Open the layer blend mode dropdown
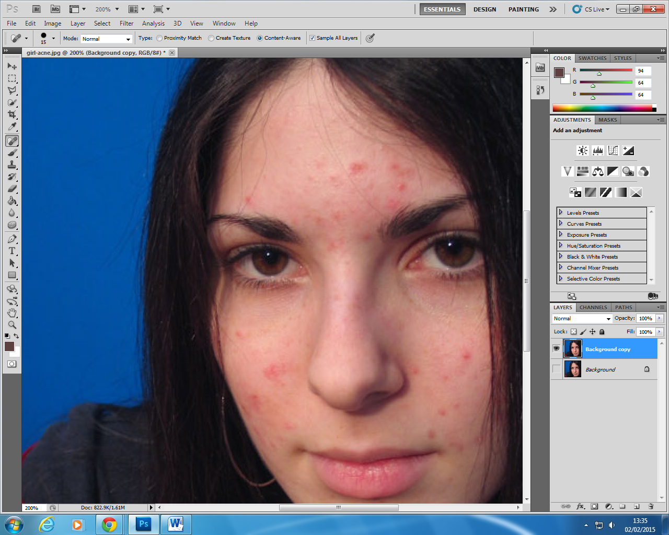 (x=581, y=318)
